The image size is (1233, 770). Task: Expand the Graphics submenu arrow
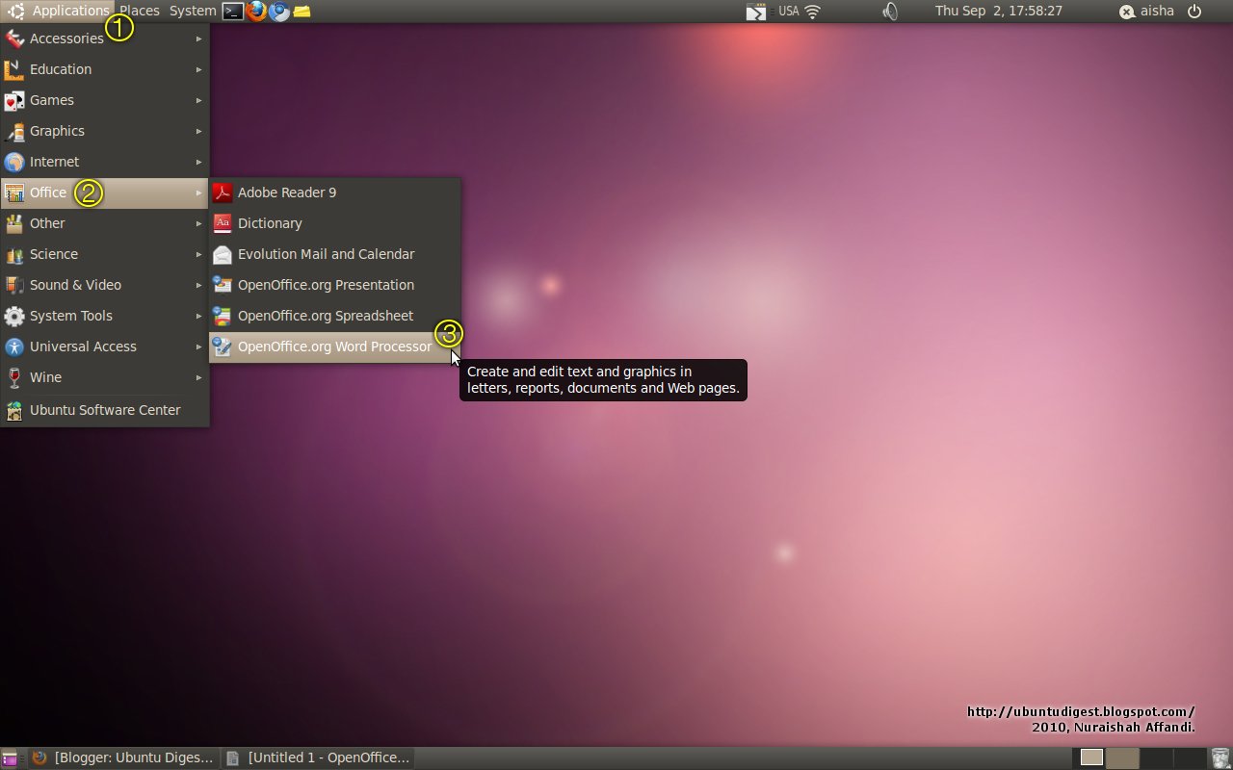click(x=199, y=131)
